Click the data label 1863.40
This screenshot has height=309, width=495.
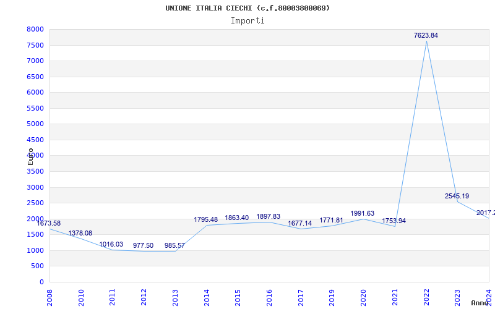[x=237, y=218]
